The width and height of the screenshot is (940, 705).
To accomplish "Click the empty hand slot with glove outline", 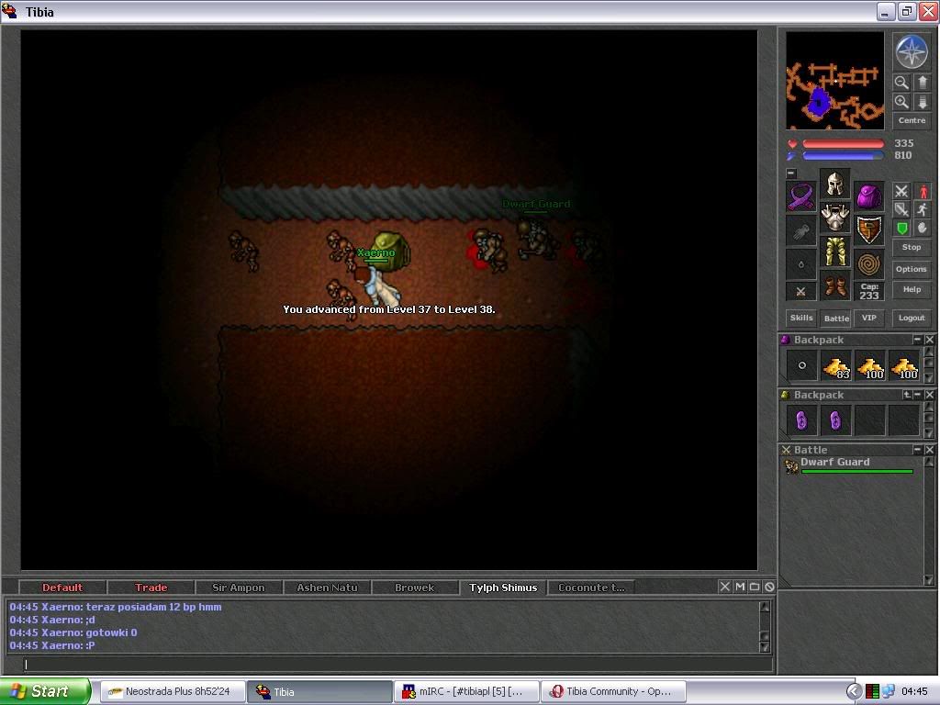I will (800, 230).
